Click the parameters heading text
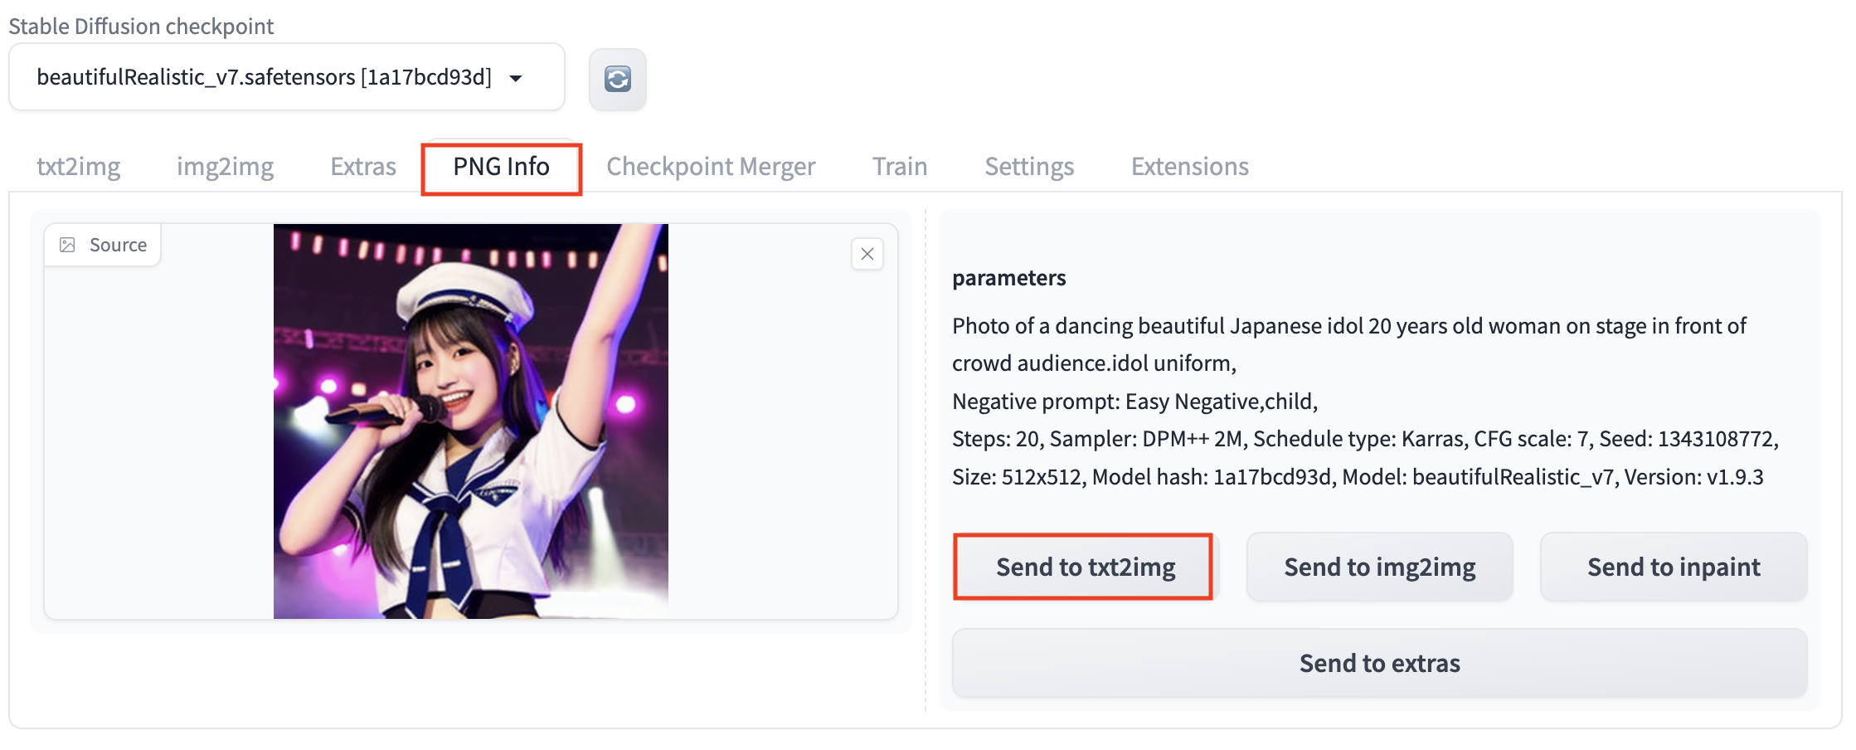This screenshot has height=750, width=1856. pos(1008,278)
